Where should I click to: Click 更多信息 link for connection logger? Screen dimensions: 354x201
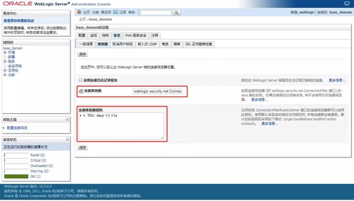(337, 80)
